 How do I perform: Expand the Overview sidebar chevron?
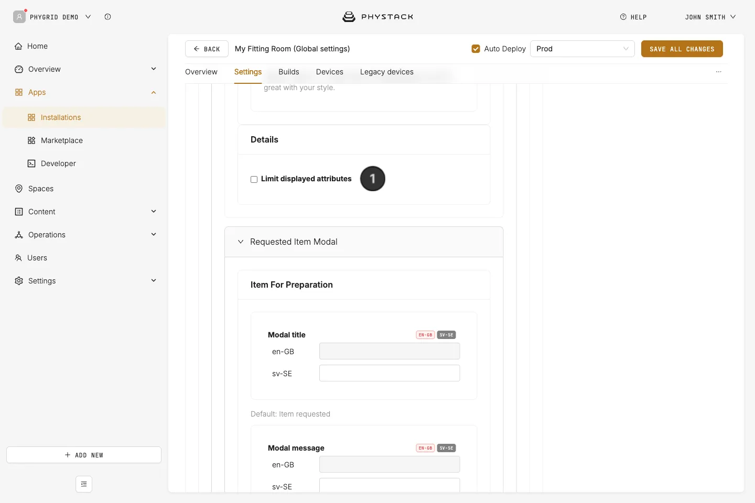point(154,69)
